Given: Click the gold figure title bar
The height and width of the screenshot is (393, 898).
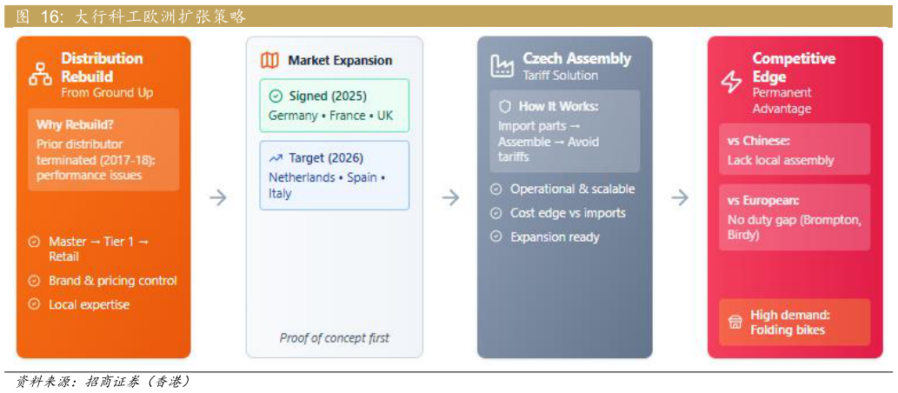Looking at the screenshot, I should point(449,17).
